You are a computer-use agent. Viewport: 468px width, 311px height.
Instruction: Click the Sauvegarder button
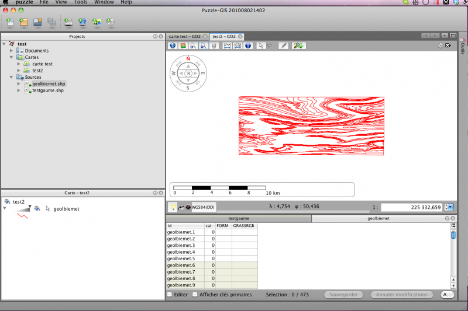[343, 295]
